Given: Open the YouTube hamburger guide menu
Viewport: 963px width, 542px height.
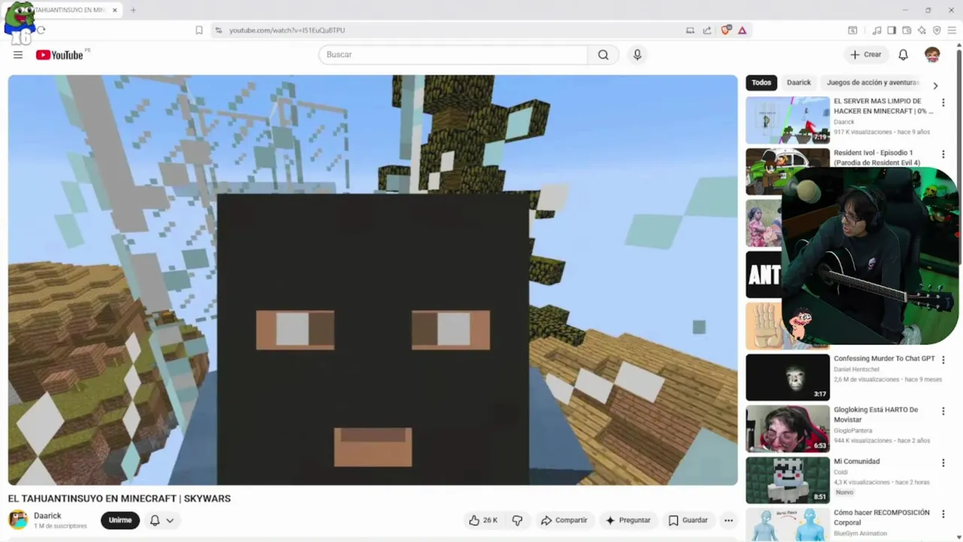Looking at the screenshot, I should 18,55.
